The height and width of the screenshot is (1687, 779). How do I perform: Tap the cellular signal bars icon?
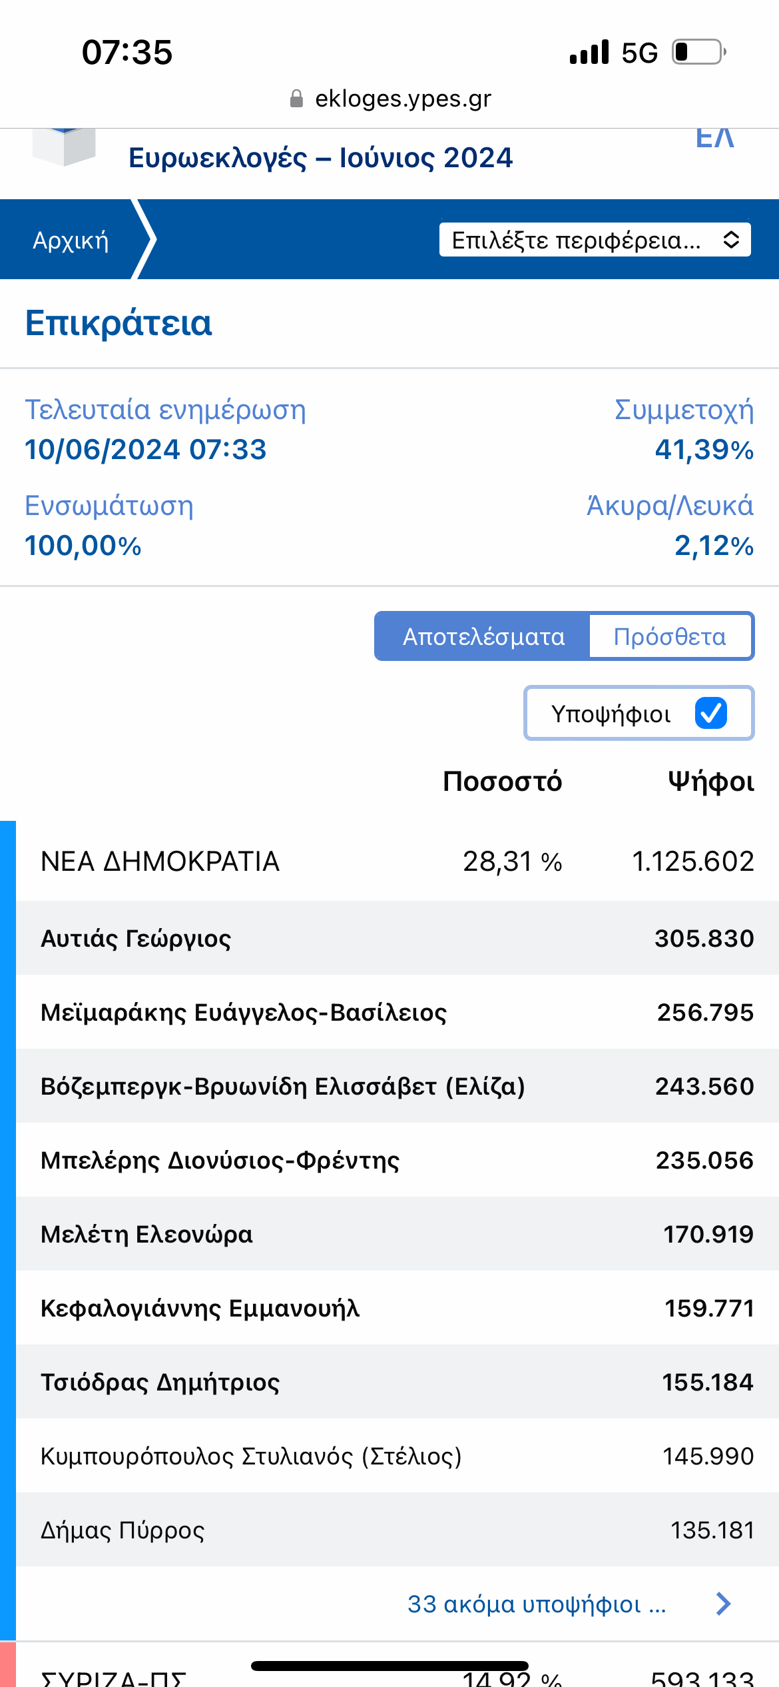point(589,52)
